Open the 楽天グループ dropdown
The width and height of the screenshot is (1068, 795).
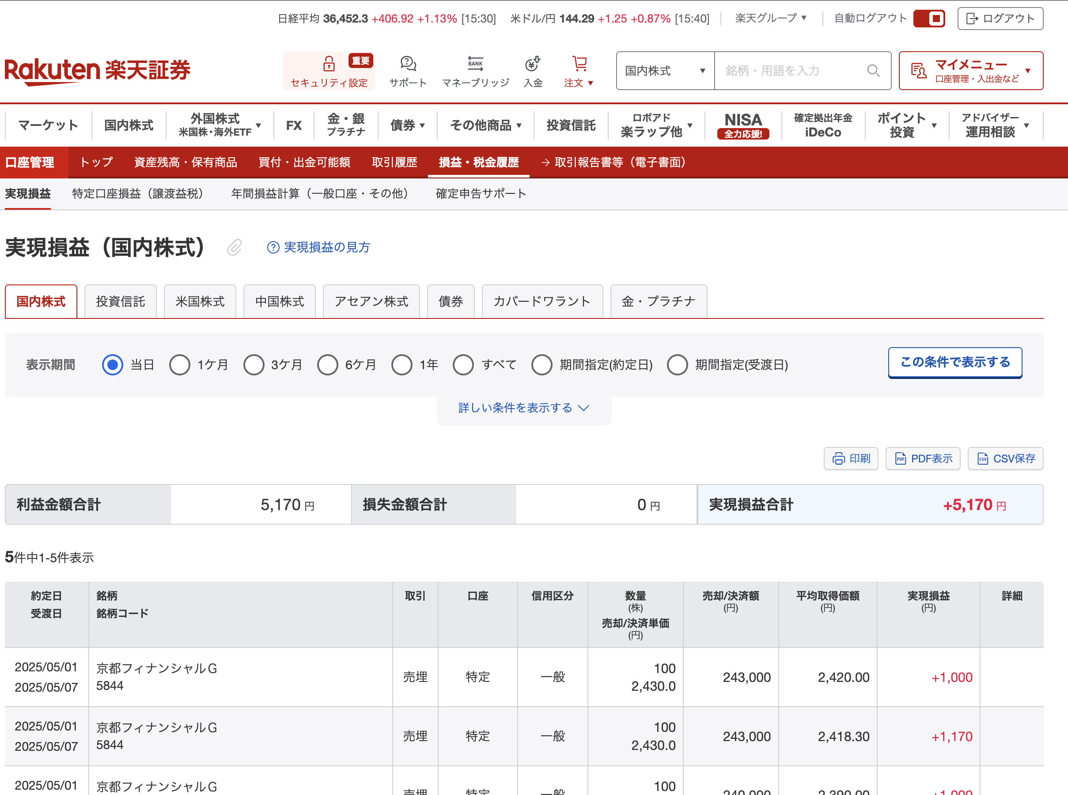[771, 18]
